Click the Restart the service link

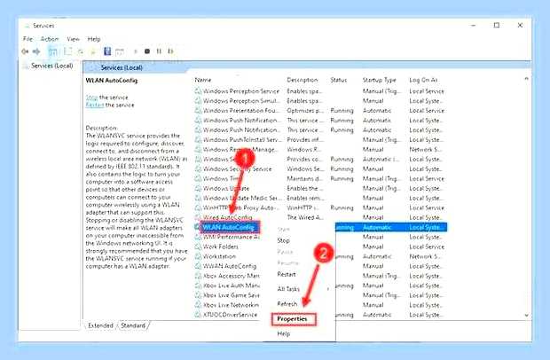tap(95, 105)
